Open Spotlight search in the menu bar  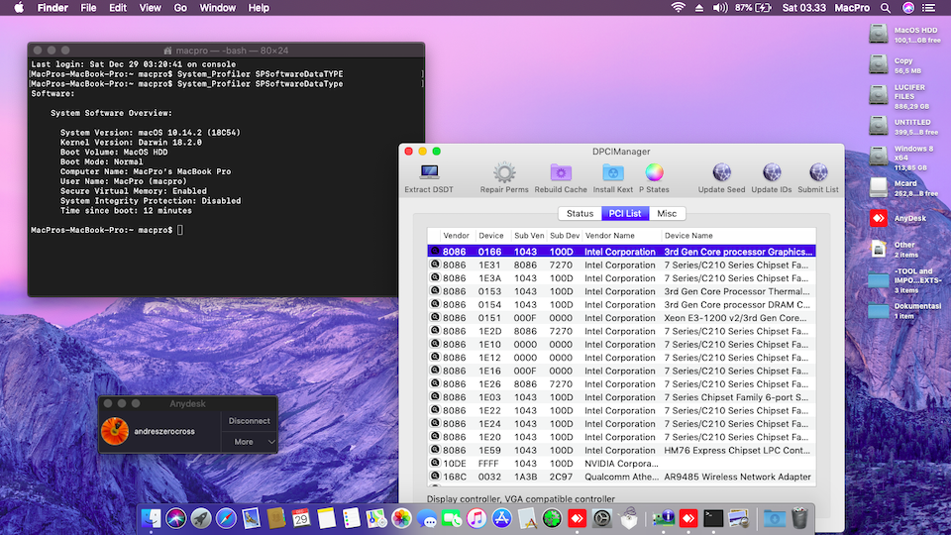point(886,8)
